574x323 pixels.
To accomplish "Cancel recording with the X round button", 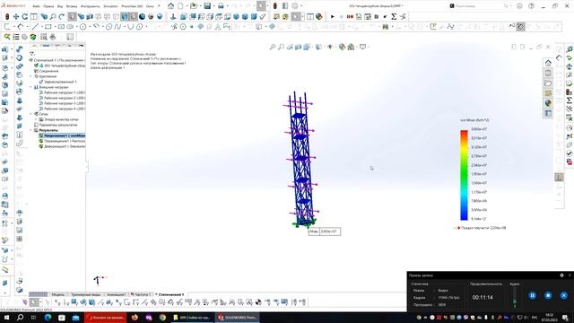I will pos(564,295).
